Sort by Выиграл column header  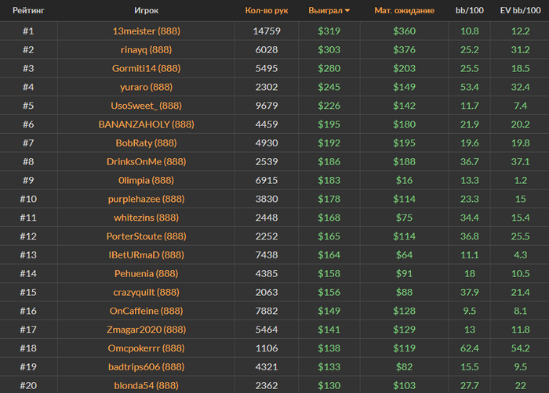point(329,10)
